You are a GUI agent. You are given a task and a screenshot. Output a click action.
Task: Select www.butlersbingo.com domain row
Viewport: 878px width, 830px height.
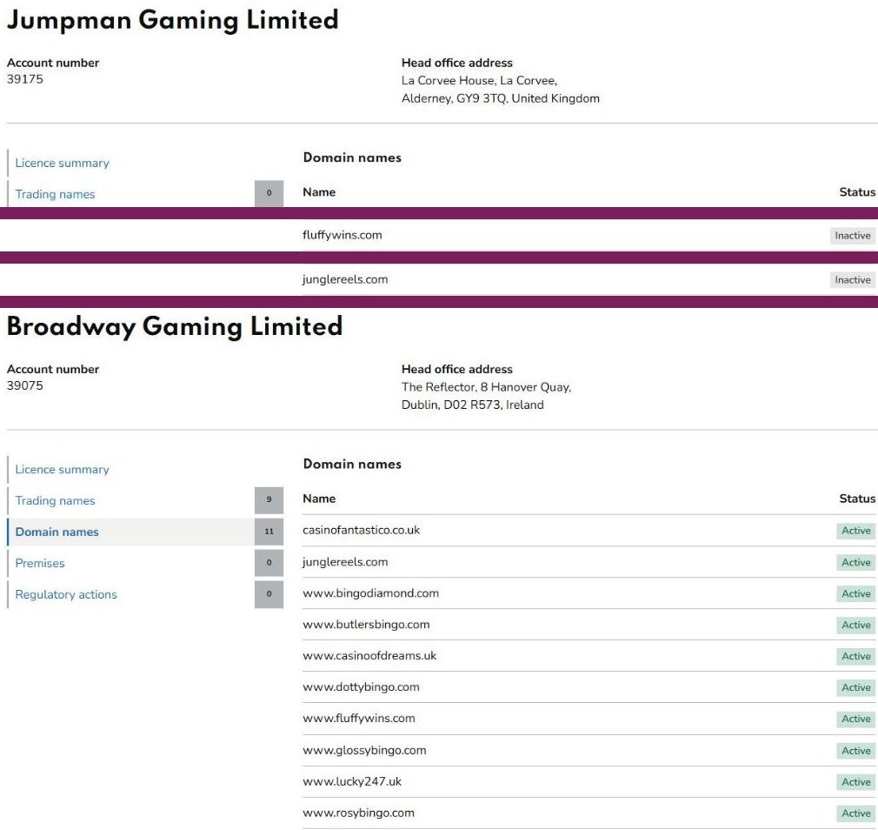(589, 625)
